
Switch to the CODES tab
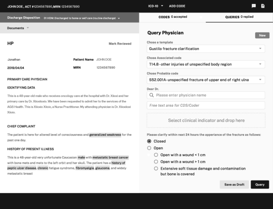[173, 17]
